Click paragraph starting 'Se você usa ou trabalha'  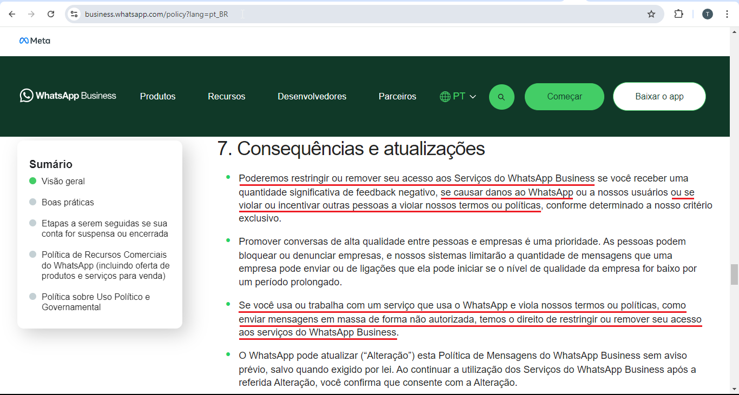click(470, 319)
